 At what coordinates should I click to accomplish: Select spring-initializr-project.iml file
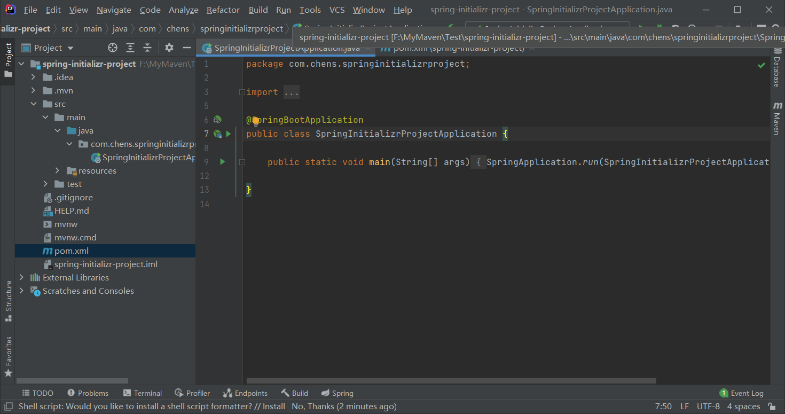point(105,264)
